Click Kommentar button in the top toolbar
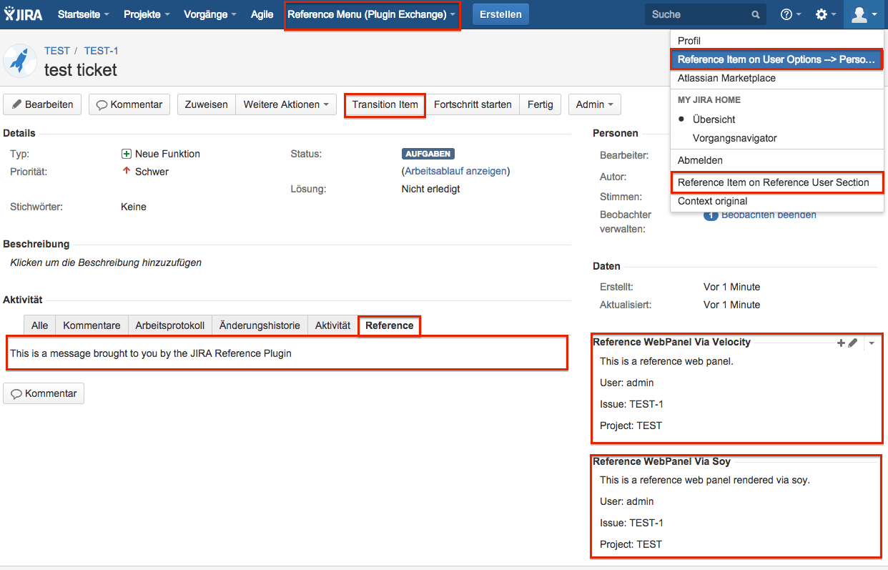 coord(129,104)
